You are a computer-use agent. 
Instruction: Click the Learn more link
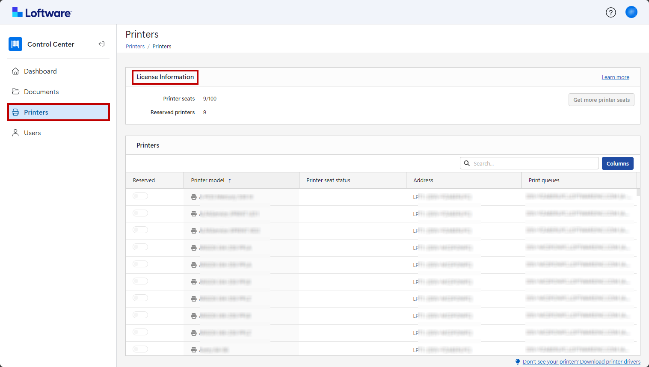tap(615, 77)
